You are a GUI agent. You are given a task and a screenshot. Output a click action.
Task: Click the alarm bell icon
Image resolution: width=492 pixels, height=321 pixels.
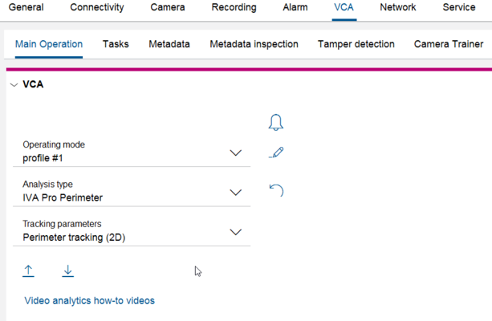click(x=275, y=122)
